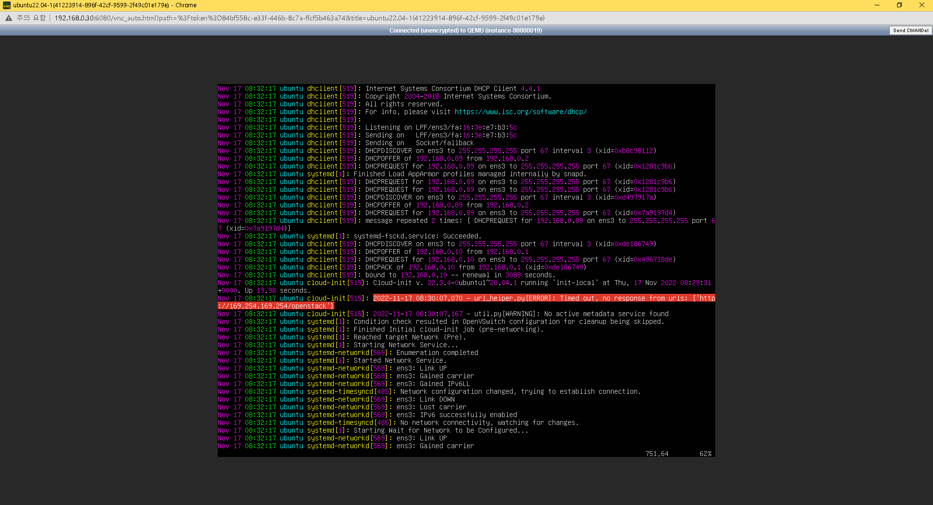This screenshot has height=505, width=933.
Task: Click 'ens3: IPv6 successfully enabled' line
Action: 367,415
